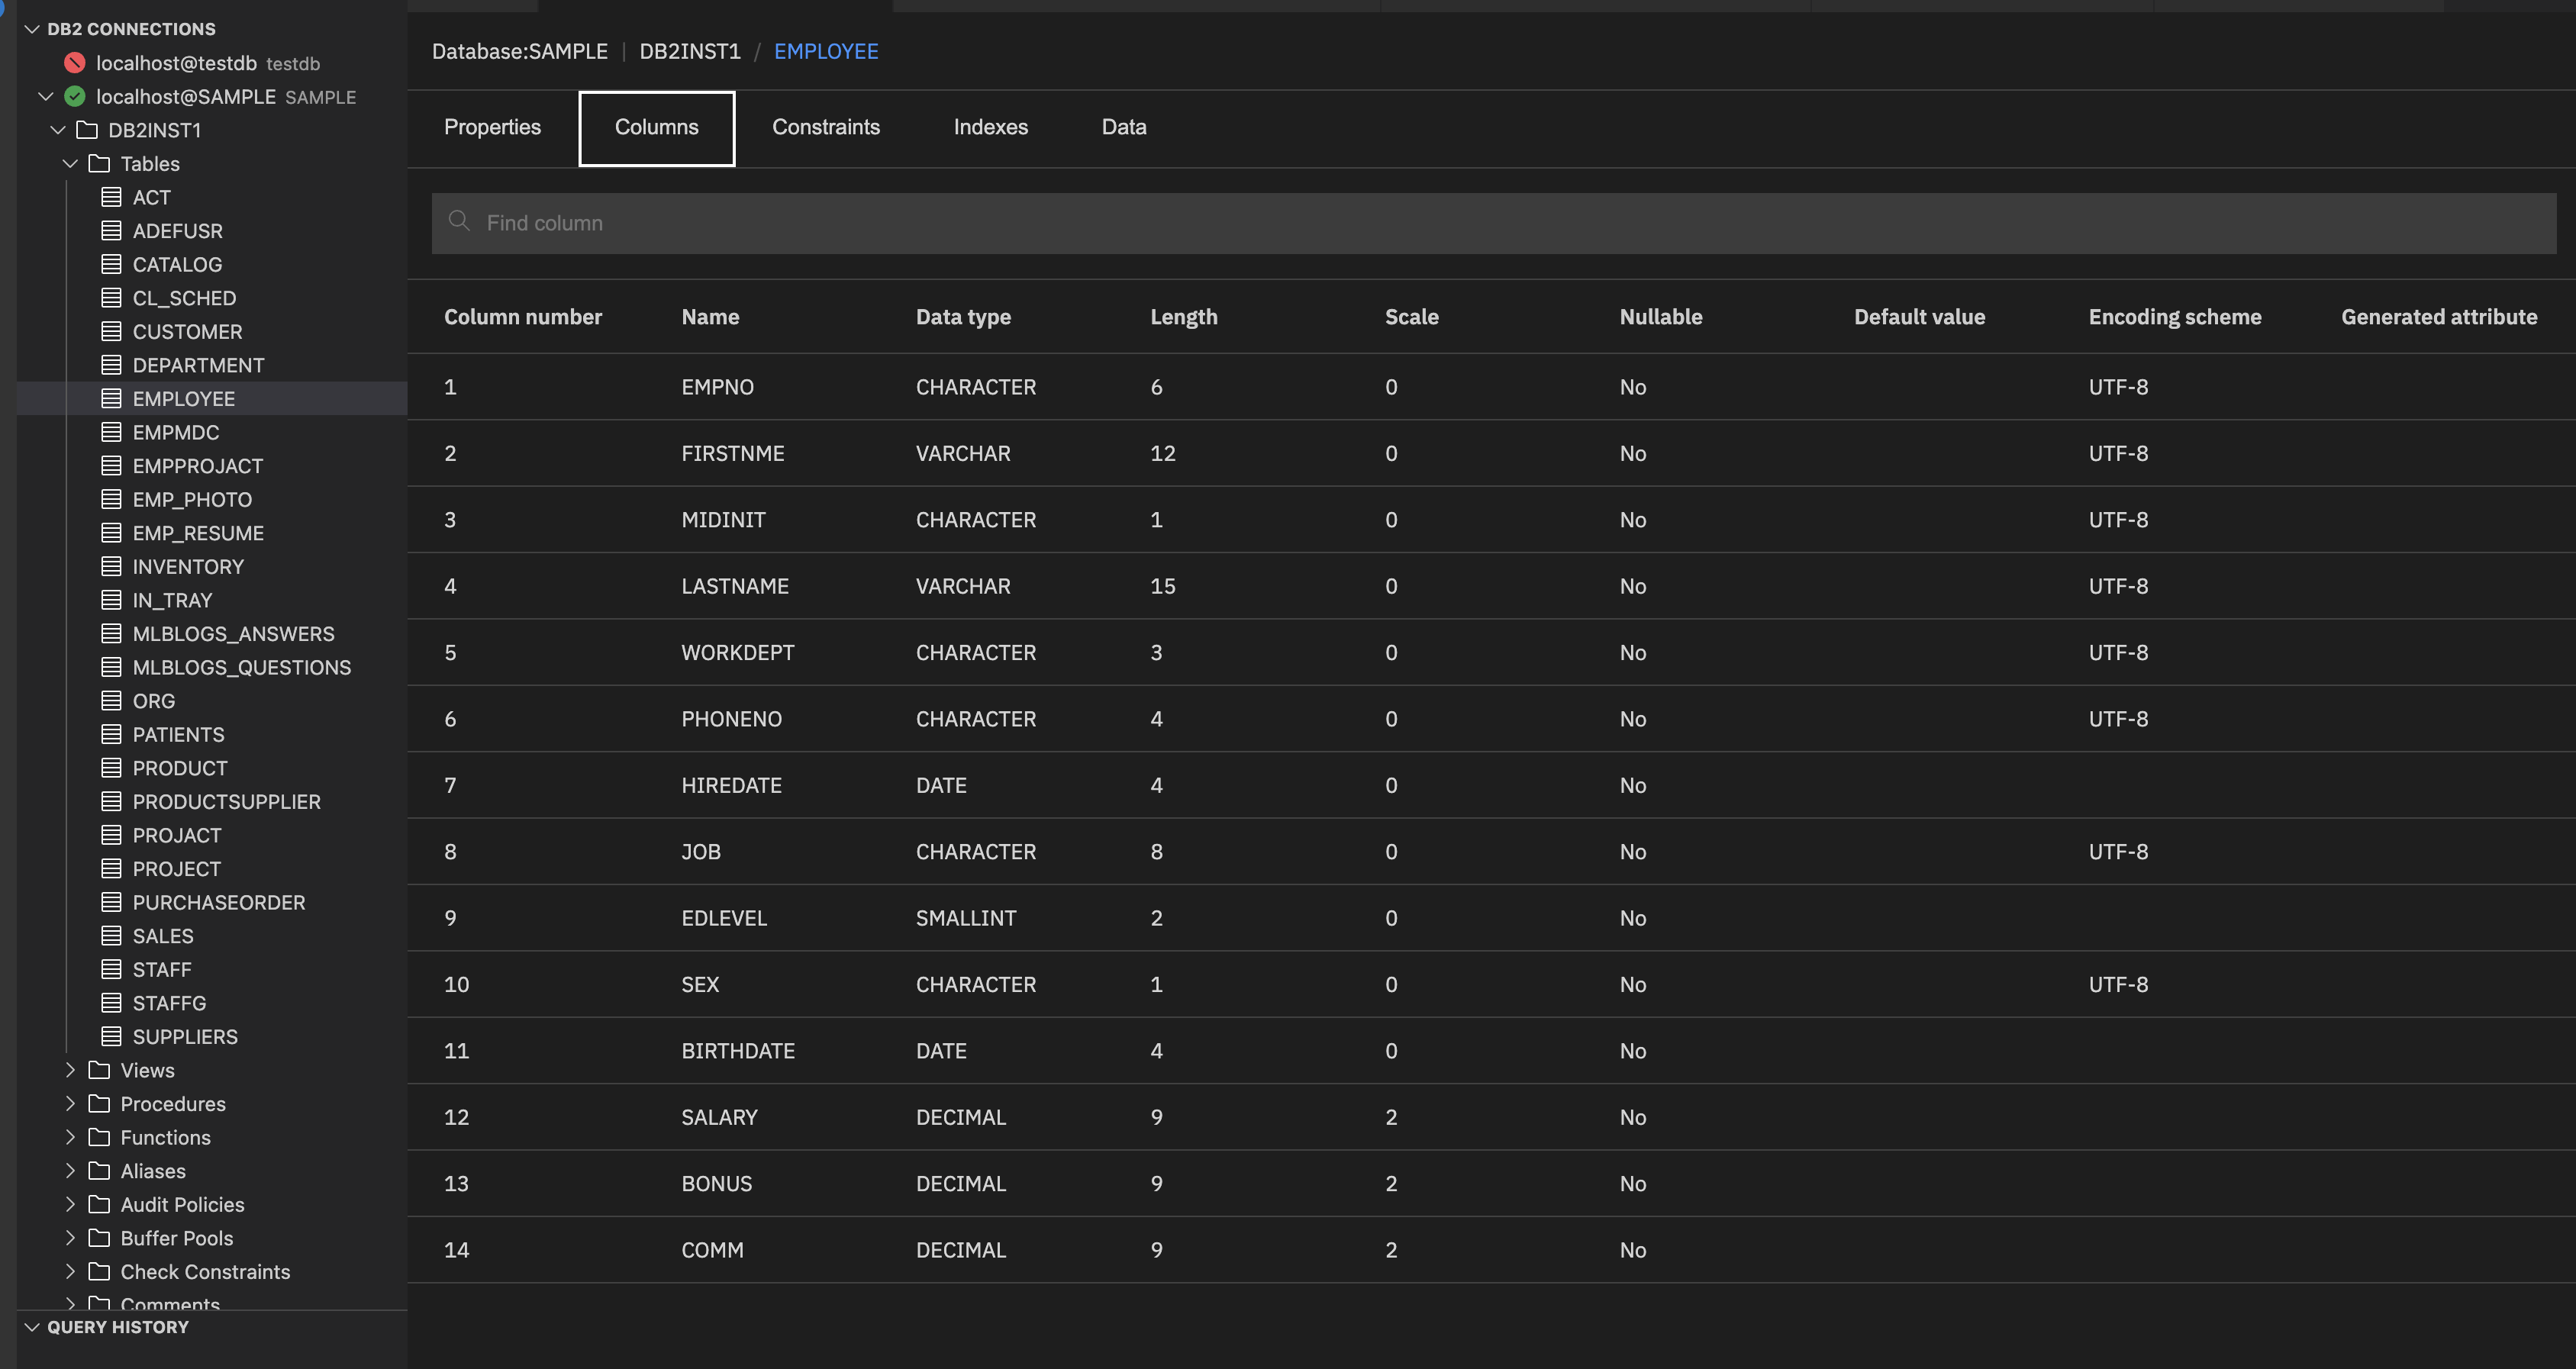
Task: Open the Constraints tab
Action: [826, 127]
